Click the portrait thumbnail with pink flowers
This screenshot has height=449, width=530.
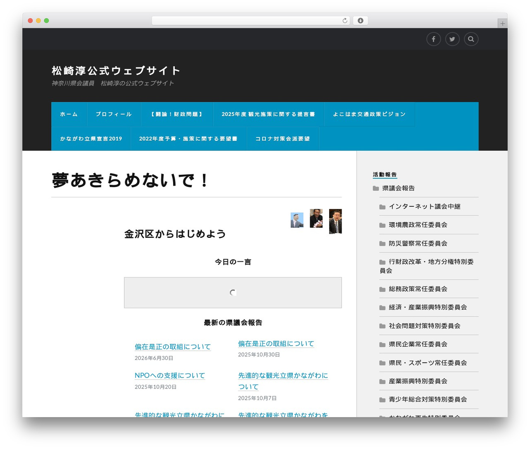pos(316,218)
